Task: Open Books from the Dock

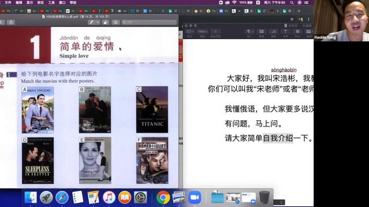Action: click(125, 197)
